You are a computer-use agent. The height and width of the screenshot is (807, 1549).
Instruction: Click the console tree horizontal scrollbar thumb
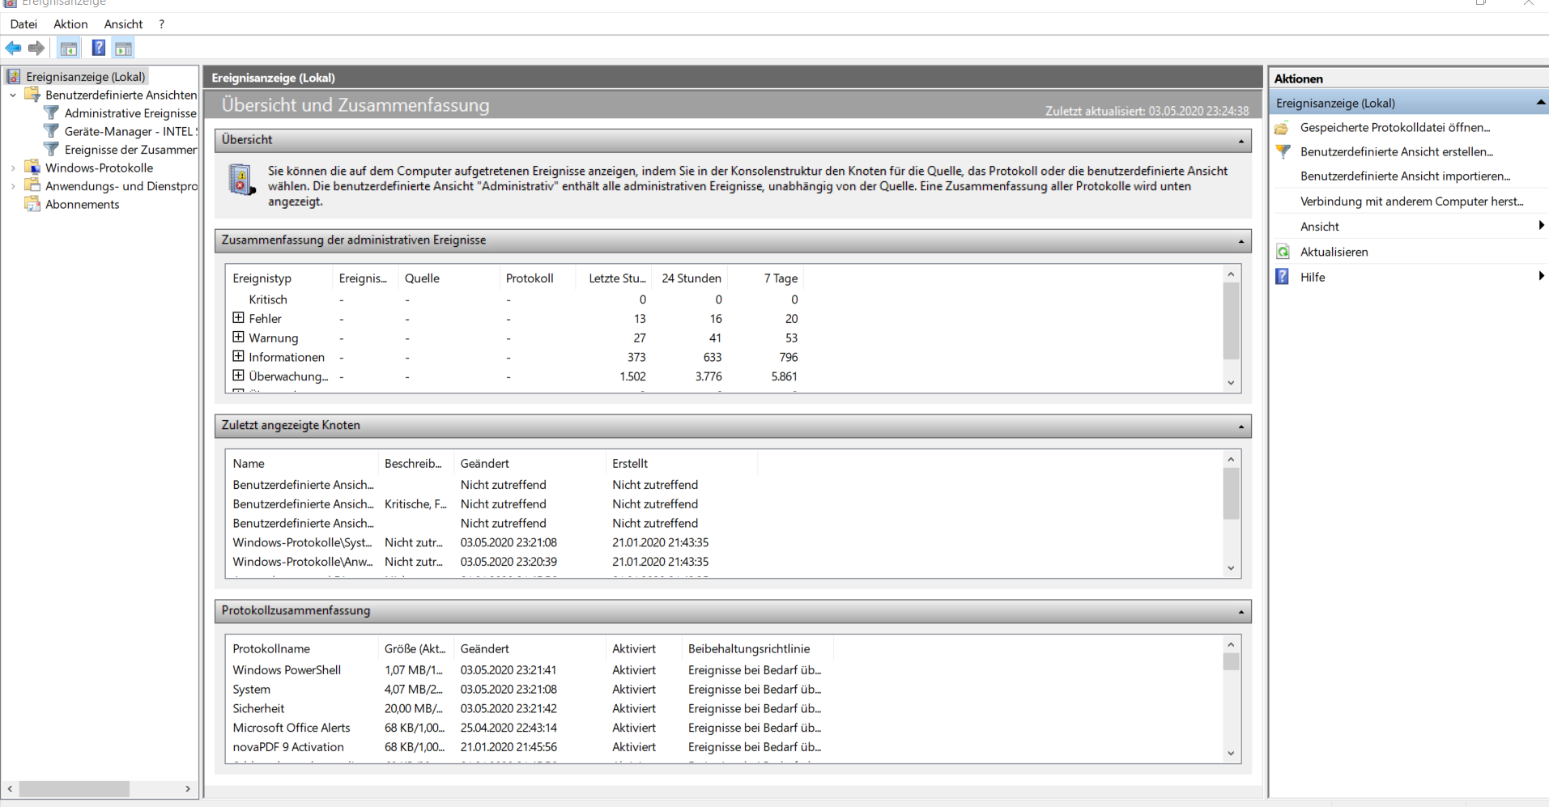click(74, 788)
